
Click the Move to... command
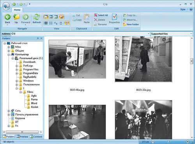click(x=130, y=20)
